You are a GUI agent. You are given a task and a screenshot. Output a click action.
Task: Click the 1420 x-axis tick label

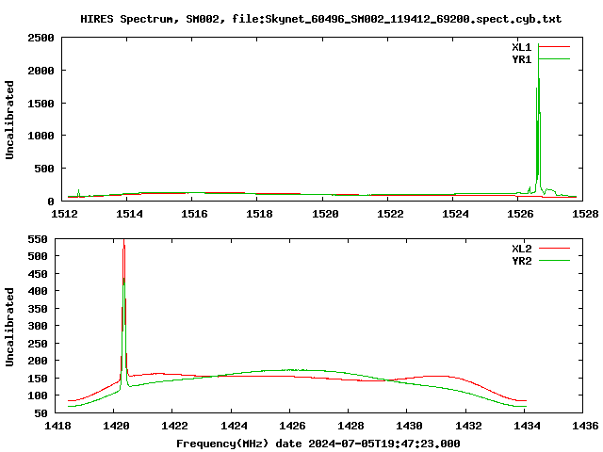click(116, 426)
